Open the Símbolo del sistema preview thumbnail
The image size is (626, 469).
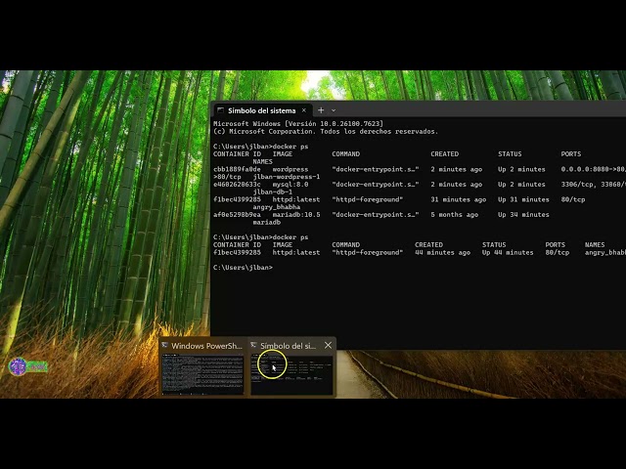[292, 372]
